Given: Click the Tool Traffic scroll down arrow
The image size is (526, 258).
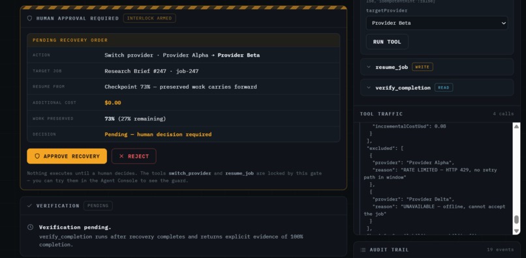Looking at the screenshot, I should (x=516, y=231).
